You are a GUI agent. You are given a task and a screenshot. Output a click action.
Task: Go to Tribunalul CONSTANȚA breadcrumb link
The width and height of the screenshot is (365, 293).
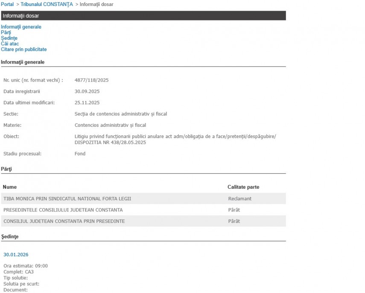[47, 4]
